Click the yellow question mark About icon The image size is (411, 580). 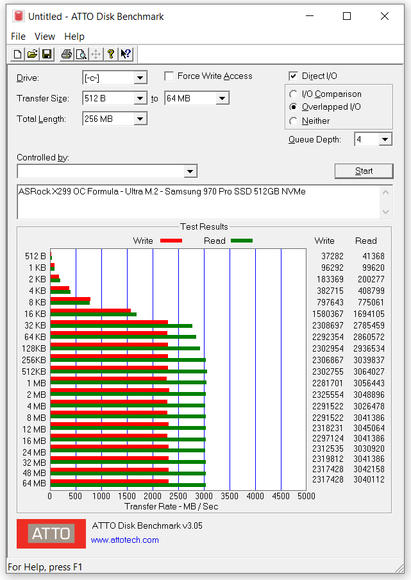coord(111,55)
